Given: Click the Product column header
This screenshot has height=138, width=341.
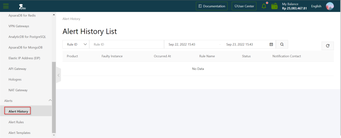Looking at the screenshot, I should click(72, 56).
